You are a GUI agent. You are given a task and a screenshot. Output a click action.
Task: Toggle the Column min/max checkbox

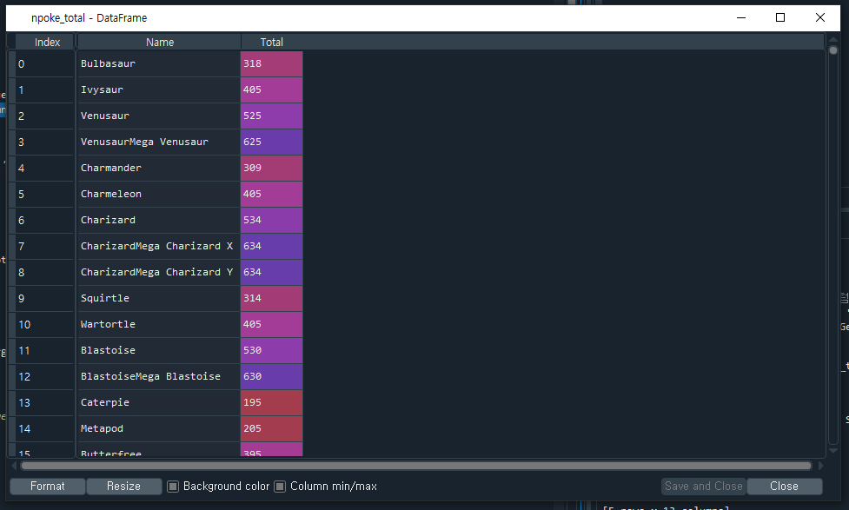pos(280,487)
